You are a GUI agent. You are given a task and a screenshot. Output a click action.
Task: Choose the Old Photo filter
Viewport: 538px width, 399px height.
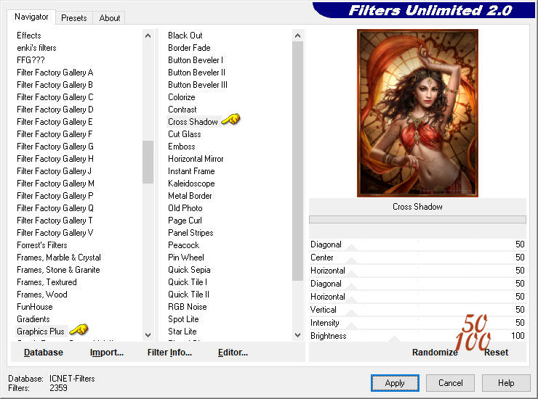(185, 208)
